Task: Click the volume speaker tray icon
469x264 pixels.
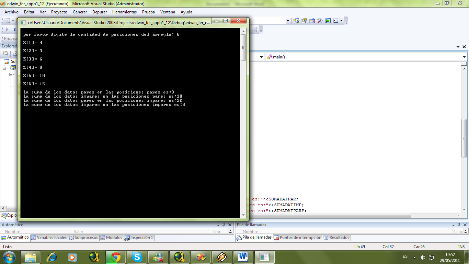Action: (x=423, y=257)
